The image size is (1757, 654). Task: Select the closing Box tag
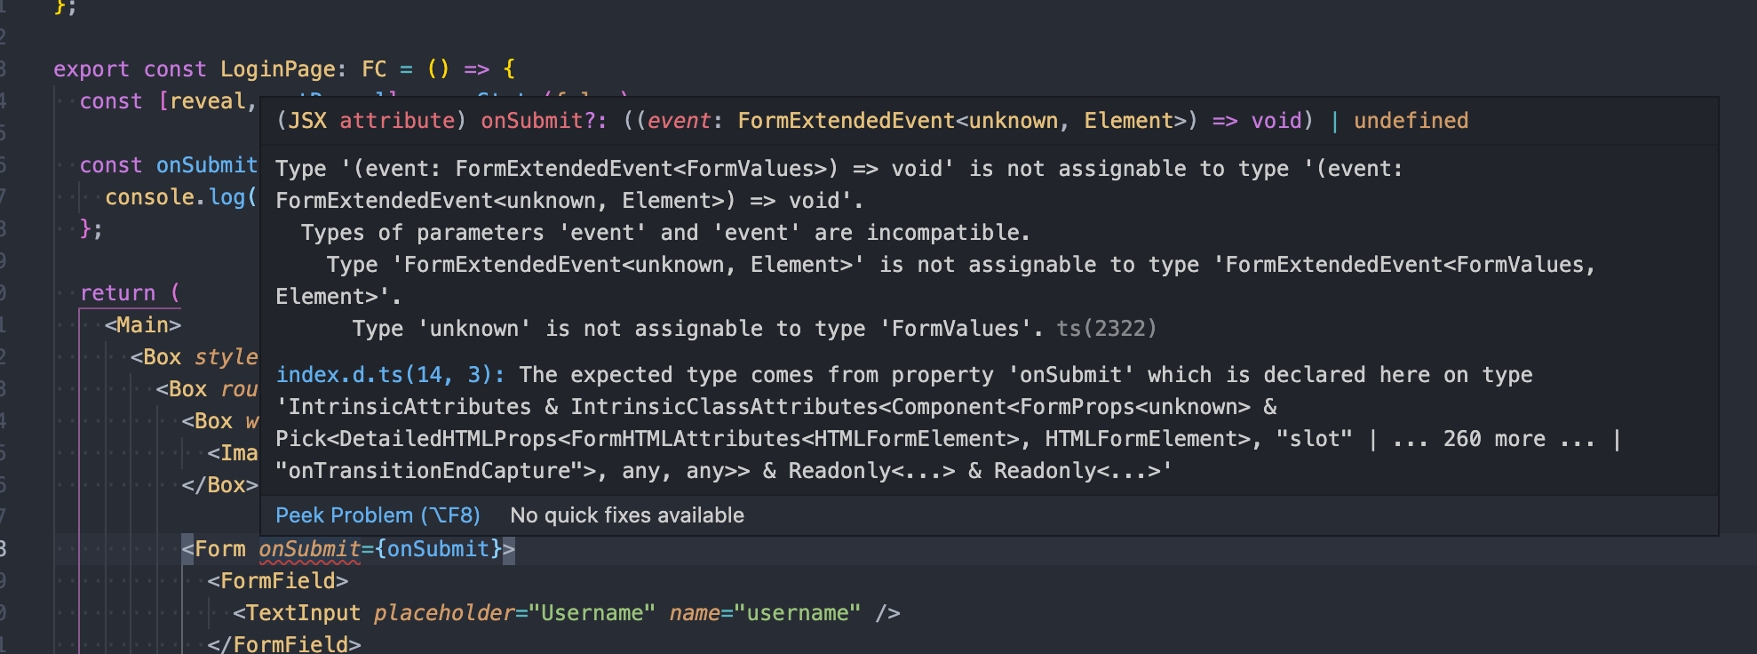click(219, 484)
